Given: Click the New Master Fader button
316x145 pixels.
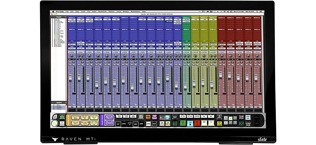Looking at the screenshot, I should point(85,123).
